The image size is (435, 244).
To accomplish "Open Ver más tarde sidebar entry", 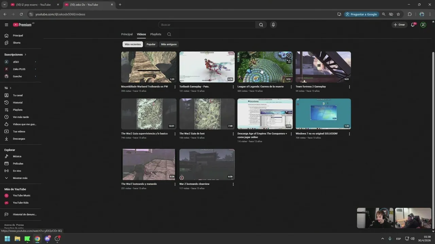I will click(21, 117).
